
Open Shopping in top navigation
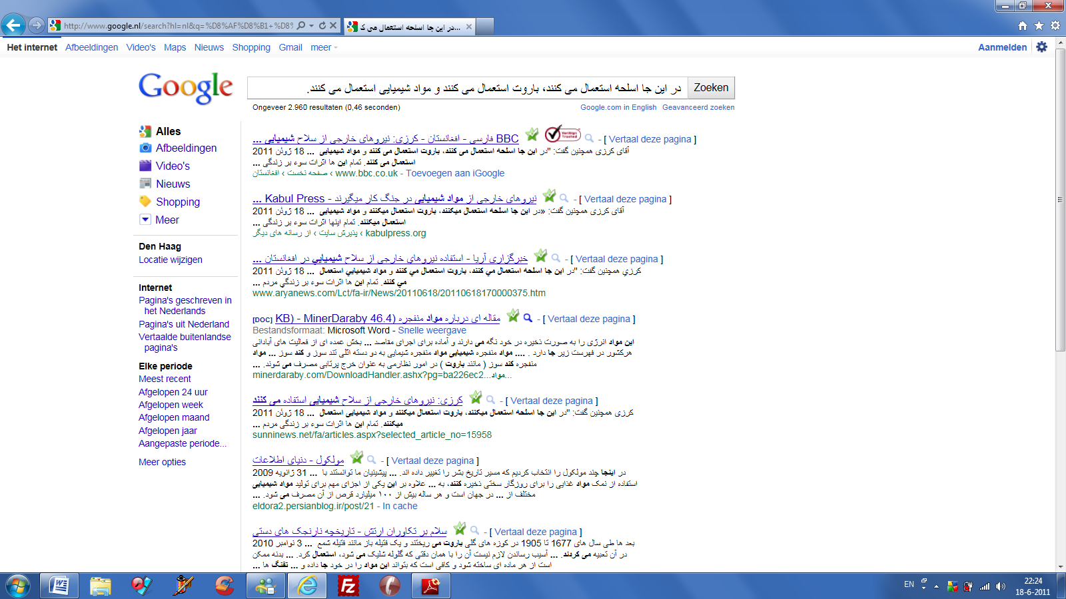(x=251, y=47)
